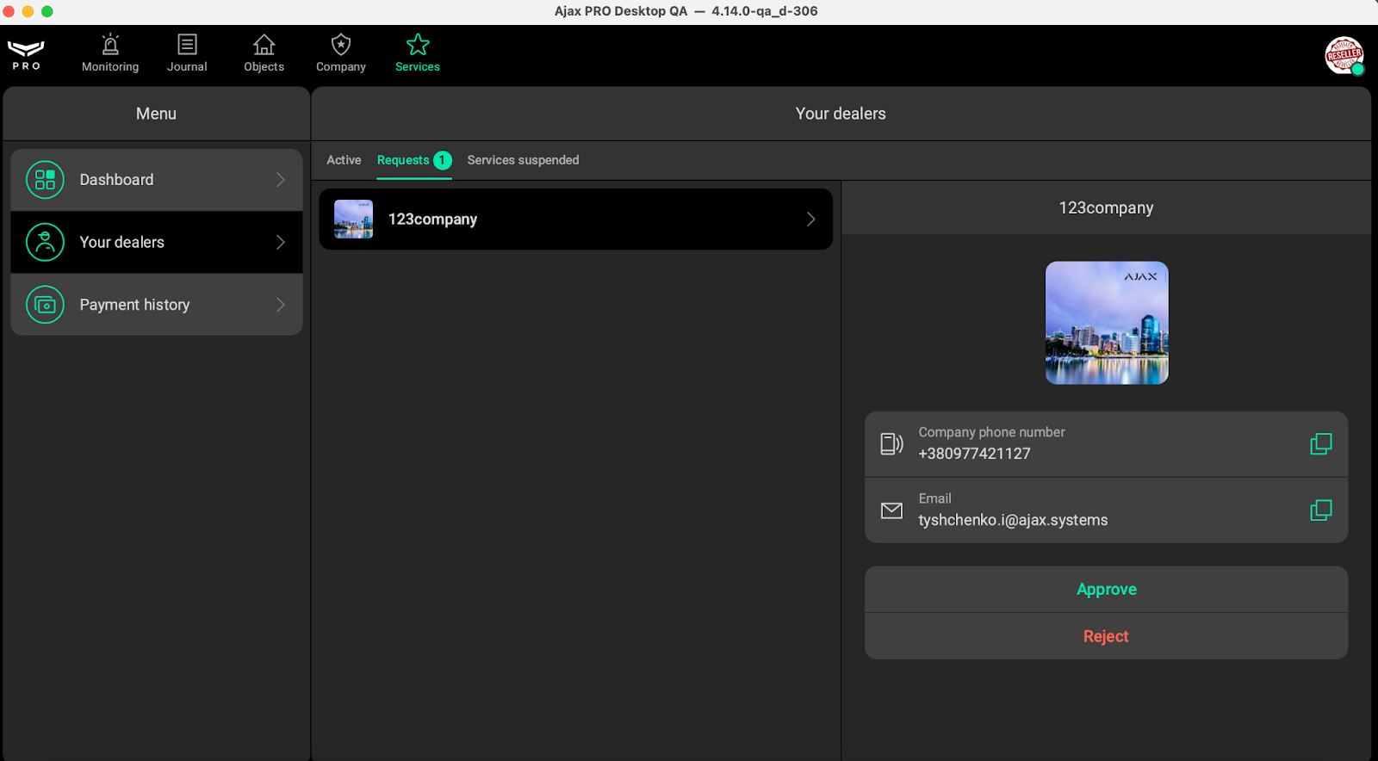Copy the company phone number
1378x761 pixels.
(1320, 444)
